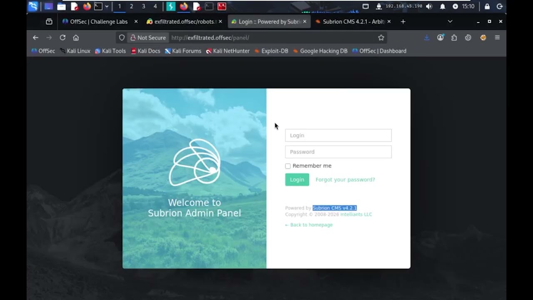Switch to workspace 4

(x=155, y=6)
